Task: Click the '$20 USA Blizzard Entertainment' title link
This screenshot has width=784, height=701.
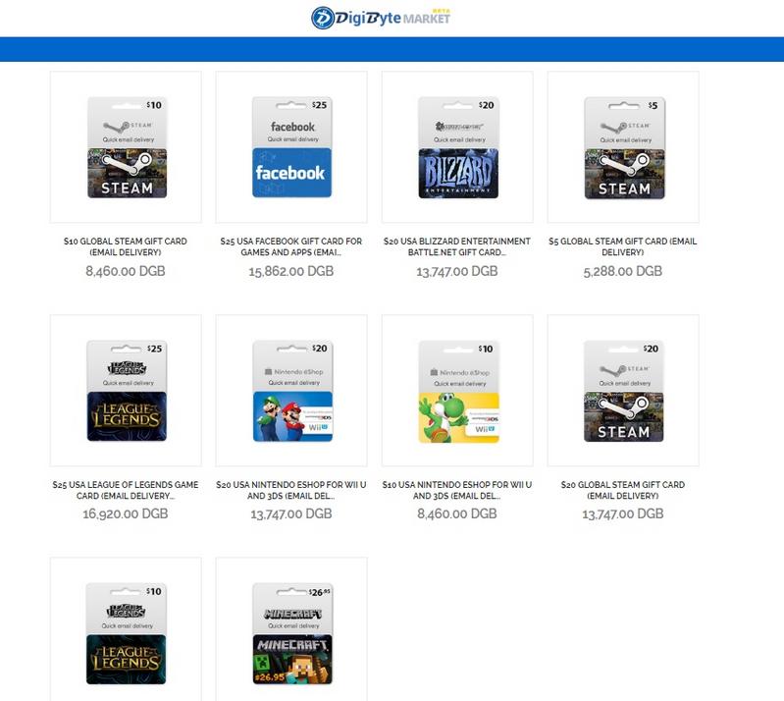Action: click(457, 246)
